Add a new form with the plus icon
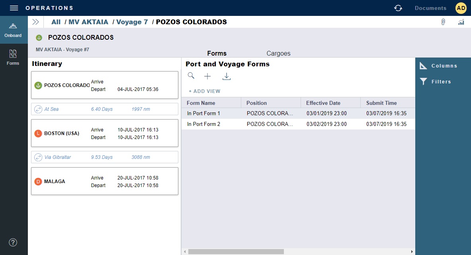471x255 pixels. [207, 76]
